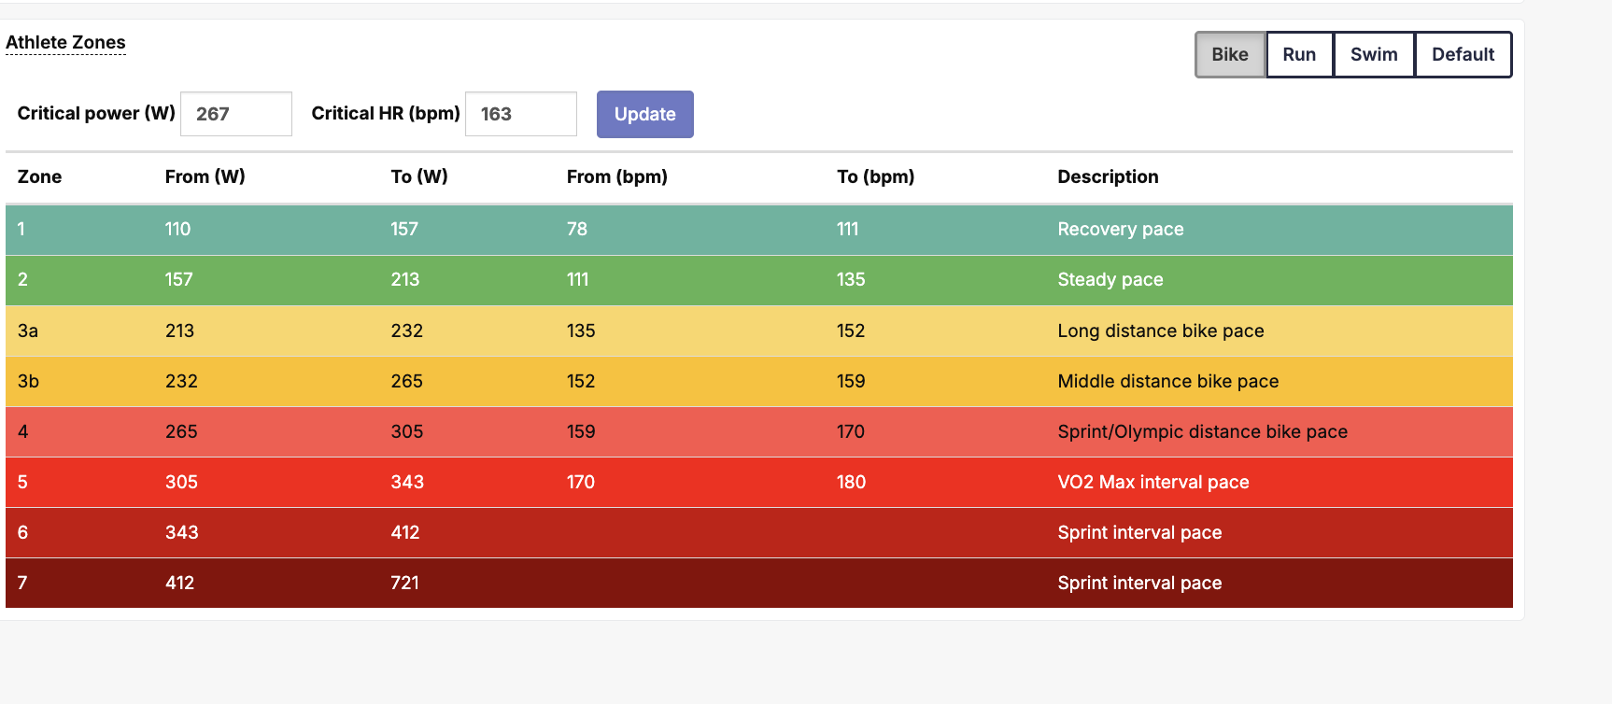This screenshot has width=1612, height=704.
Task: Focus the Critical HR (bpm) input field
Action: pyautogui.click(x=521, y=114)
